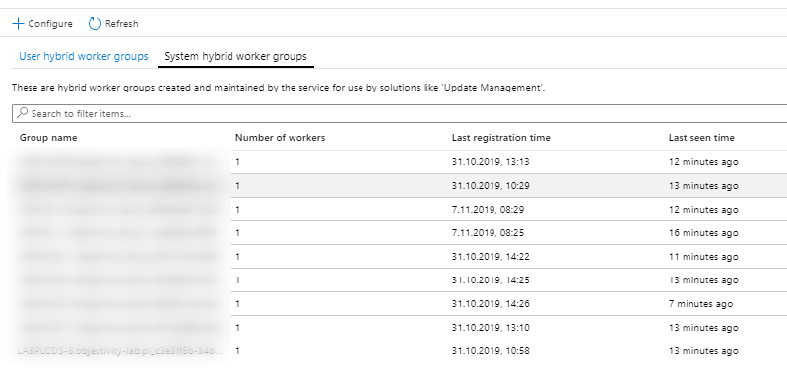Select registration time 31.10.2019, 14:22
This screenshot has height=370, width=787.
tap(491, 256)
